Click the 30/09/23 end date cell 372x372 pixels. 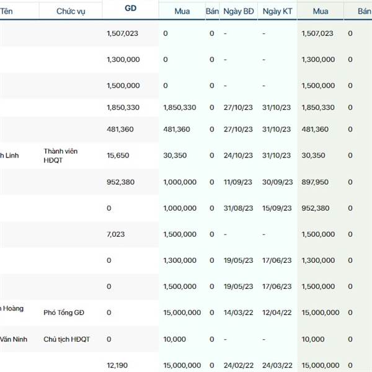point(277,182)
